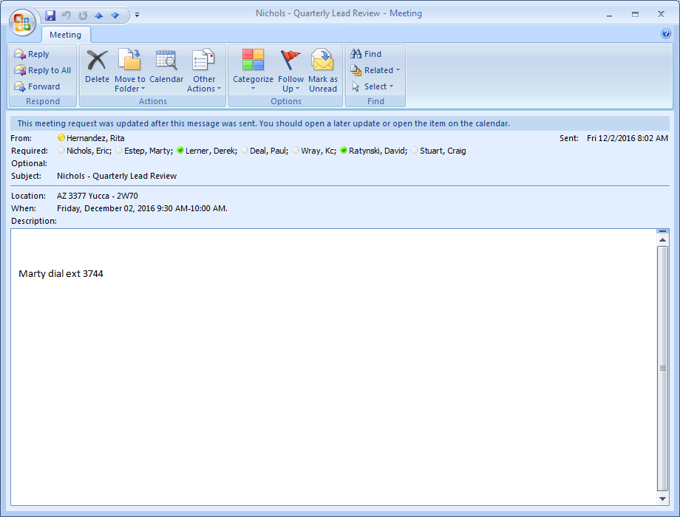Click presence indicator next to Nichols, Eric

click(x=61, y=151)
